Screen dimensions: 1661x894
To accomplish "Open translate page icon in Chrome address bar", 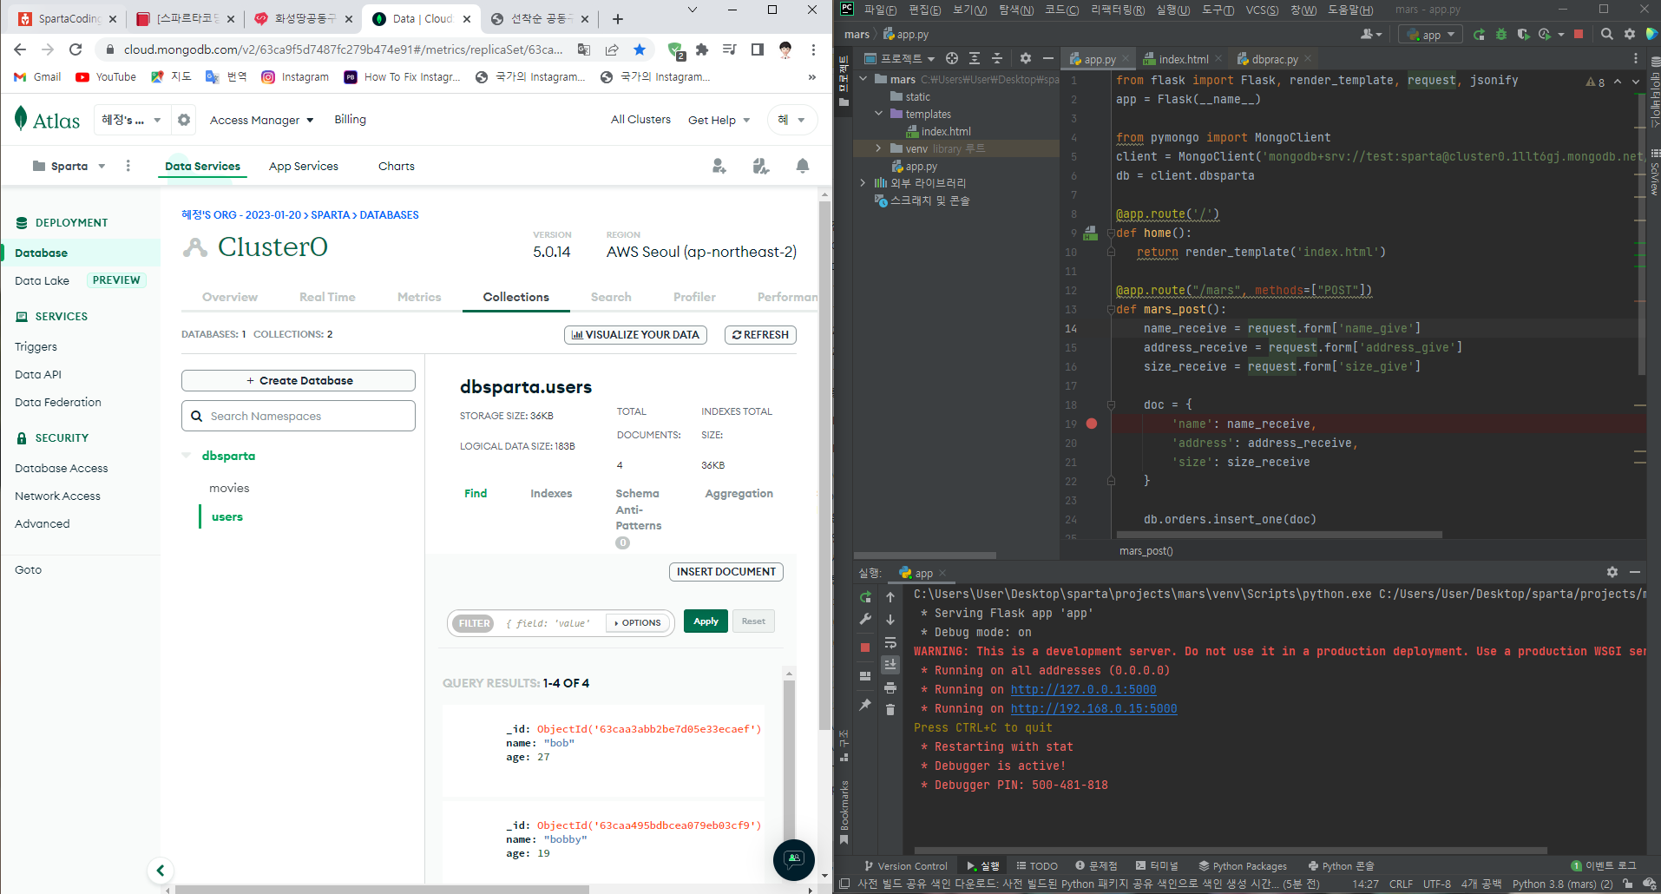I will 584,49.
